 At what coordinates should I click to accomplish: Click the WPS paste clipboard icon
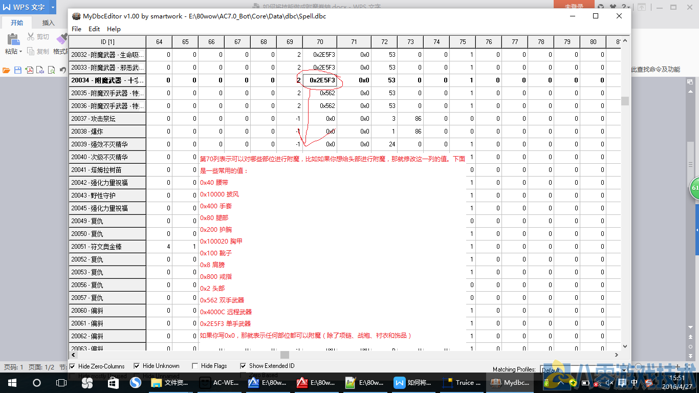13,39
